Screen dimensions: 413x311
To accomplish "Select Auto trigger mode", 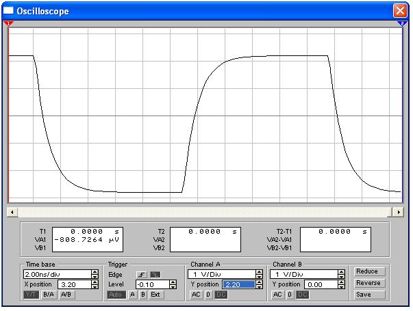I will coord(117,295).
